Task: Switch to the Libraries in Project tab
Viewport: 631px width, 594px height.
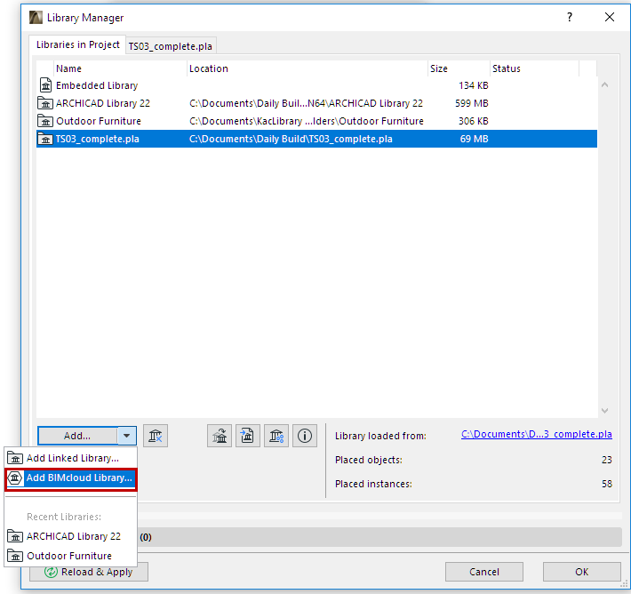Action: (x=77, y=44)
